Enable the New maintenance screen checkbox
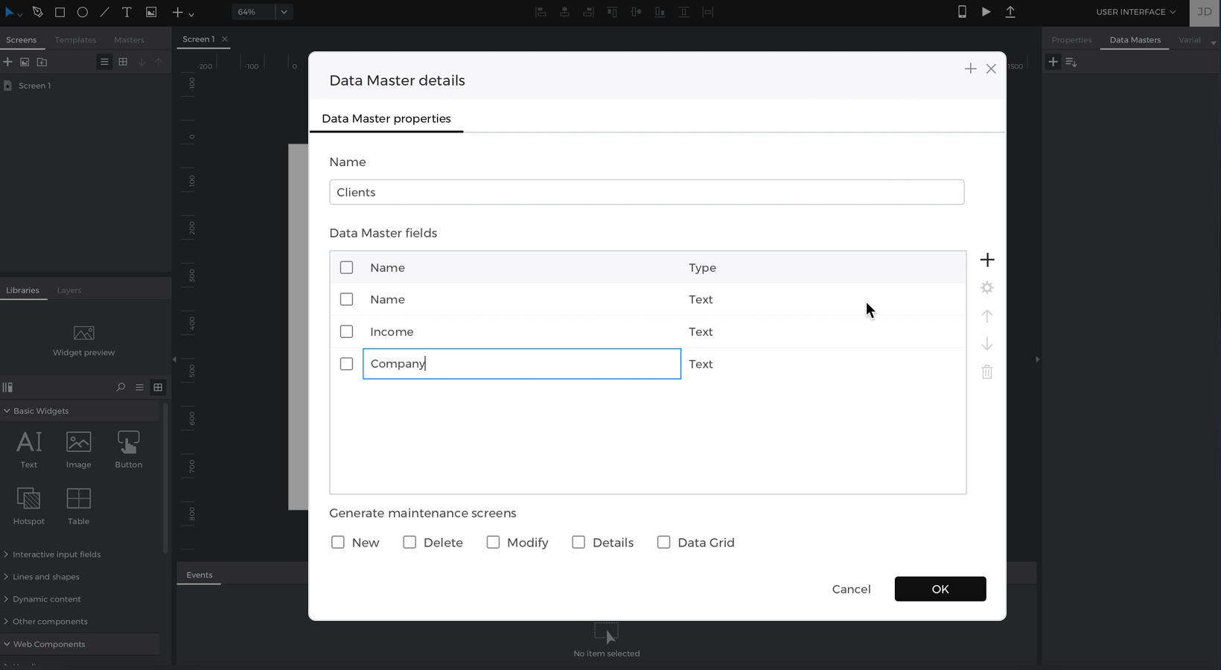Image resolution: width=1221 pixels, height=670 pixels. coord(338,542)
